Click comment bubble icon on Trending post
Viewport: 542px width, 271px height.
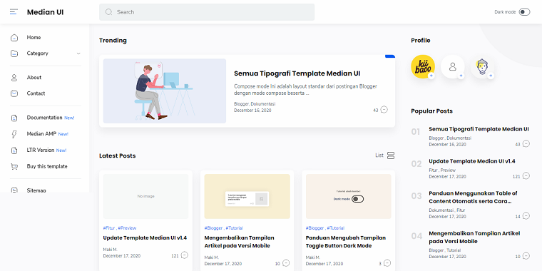coord(384,110)
